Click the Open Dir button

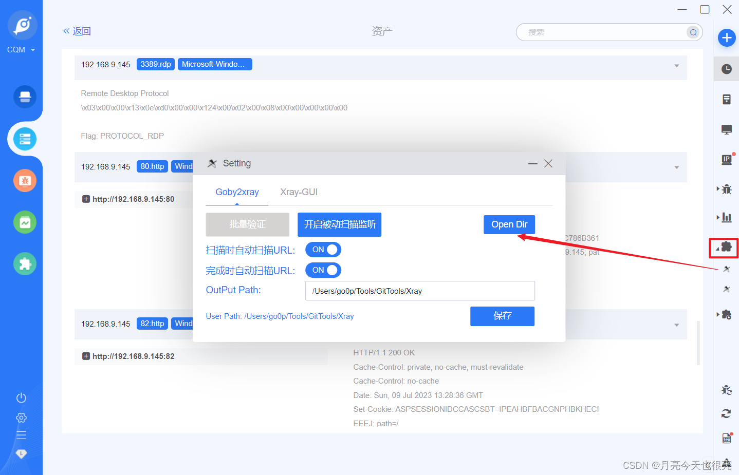pos(509,224)
